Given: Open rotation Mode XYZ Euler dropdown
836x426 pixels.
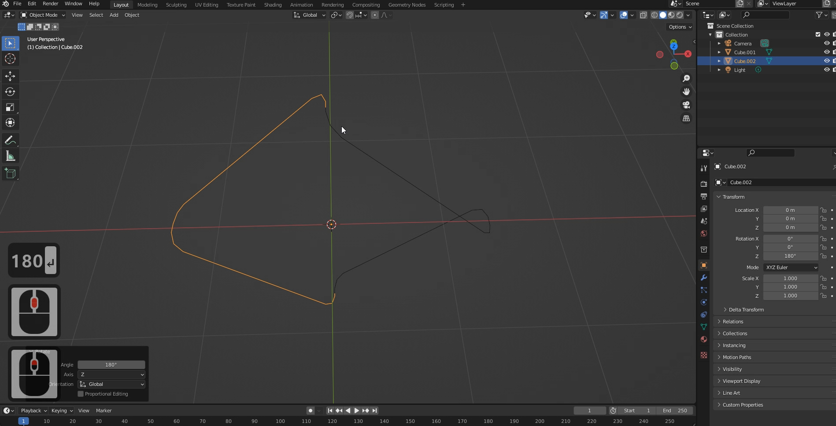Looking at the screenshot, I should tap(791, 267).
